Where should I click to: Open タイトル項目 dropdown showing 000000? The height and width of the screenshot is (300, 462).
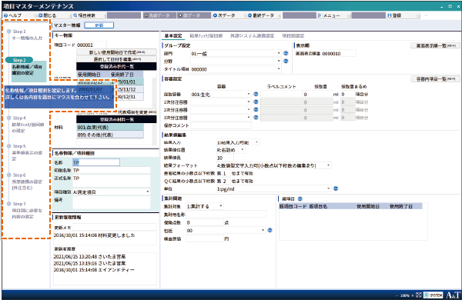236,69
